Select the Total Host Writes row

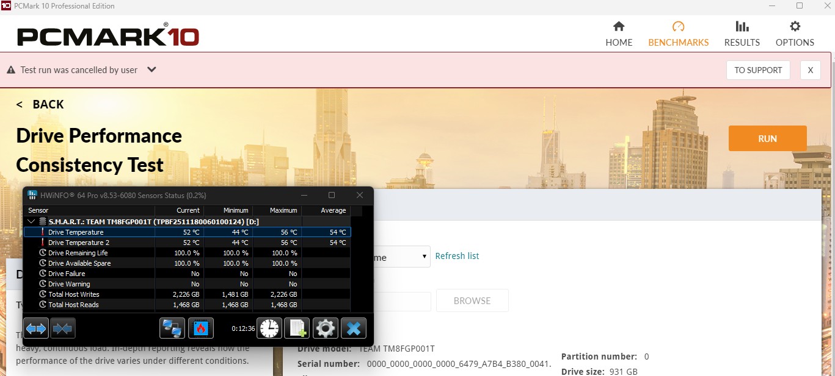pyautogui.click(x=187, y=294)
